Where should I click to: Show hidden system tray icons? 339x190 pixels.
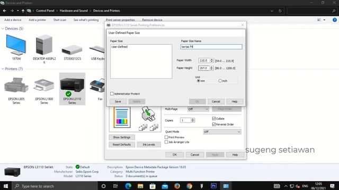point(286,186)
